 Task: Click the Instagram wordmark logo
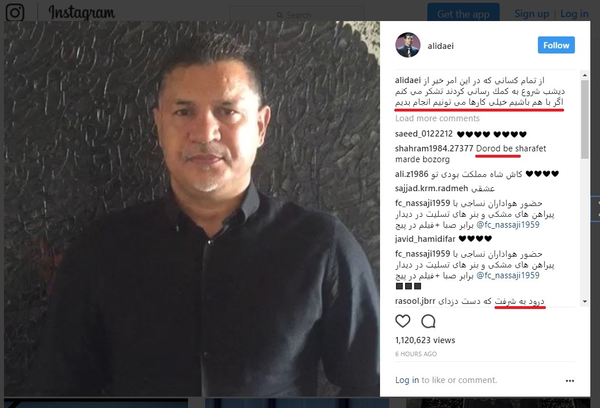82,13
